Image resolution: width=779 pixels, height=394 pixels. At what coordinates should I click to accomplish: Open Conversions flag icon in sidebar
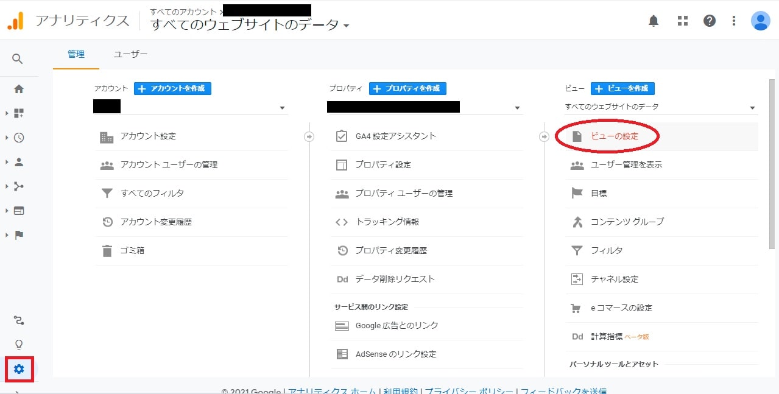tap(19, 235)
